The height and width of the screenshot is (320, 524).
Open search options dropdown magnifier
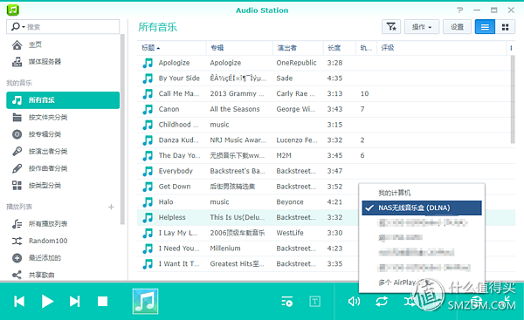[17, 27]
